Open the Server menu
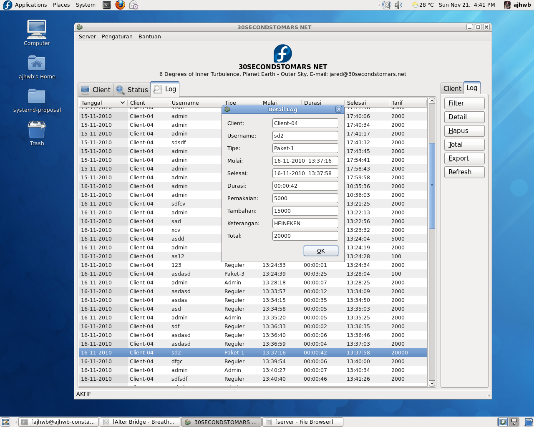 click(87, 36)
